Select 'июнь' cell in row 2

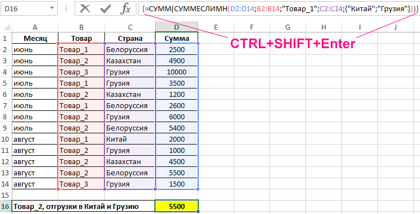[35, 49]
